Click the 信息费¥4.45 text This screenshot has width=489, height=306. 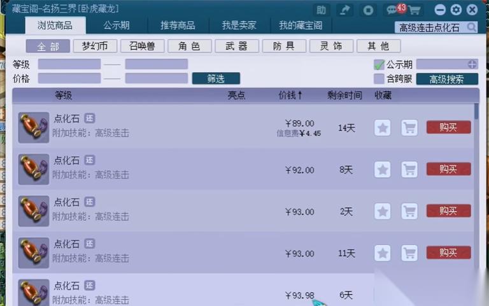(x=299, y=134)
